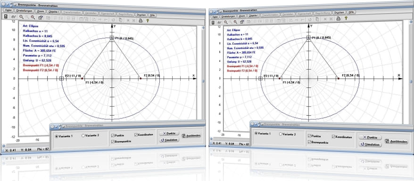The height and width of the screenshot is (181, 414).
Task: Select point P1 square marker in right graph
Action: [x=308, y=38]
